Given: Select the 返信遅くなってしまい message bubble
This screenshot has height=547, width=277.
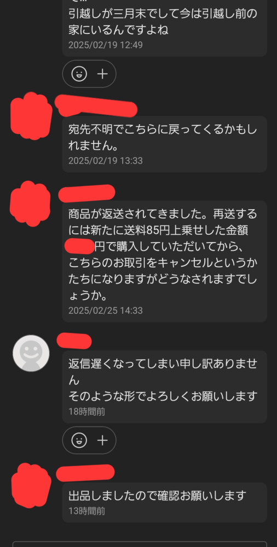Looking at the screenshot, I should click(165, 387).
